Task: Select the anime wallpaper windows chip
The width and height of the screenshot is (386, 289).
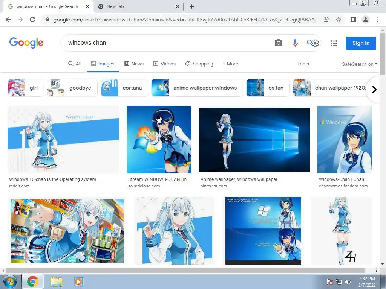Action: coord(197,88)
